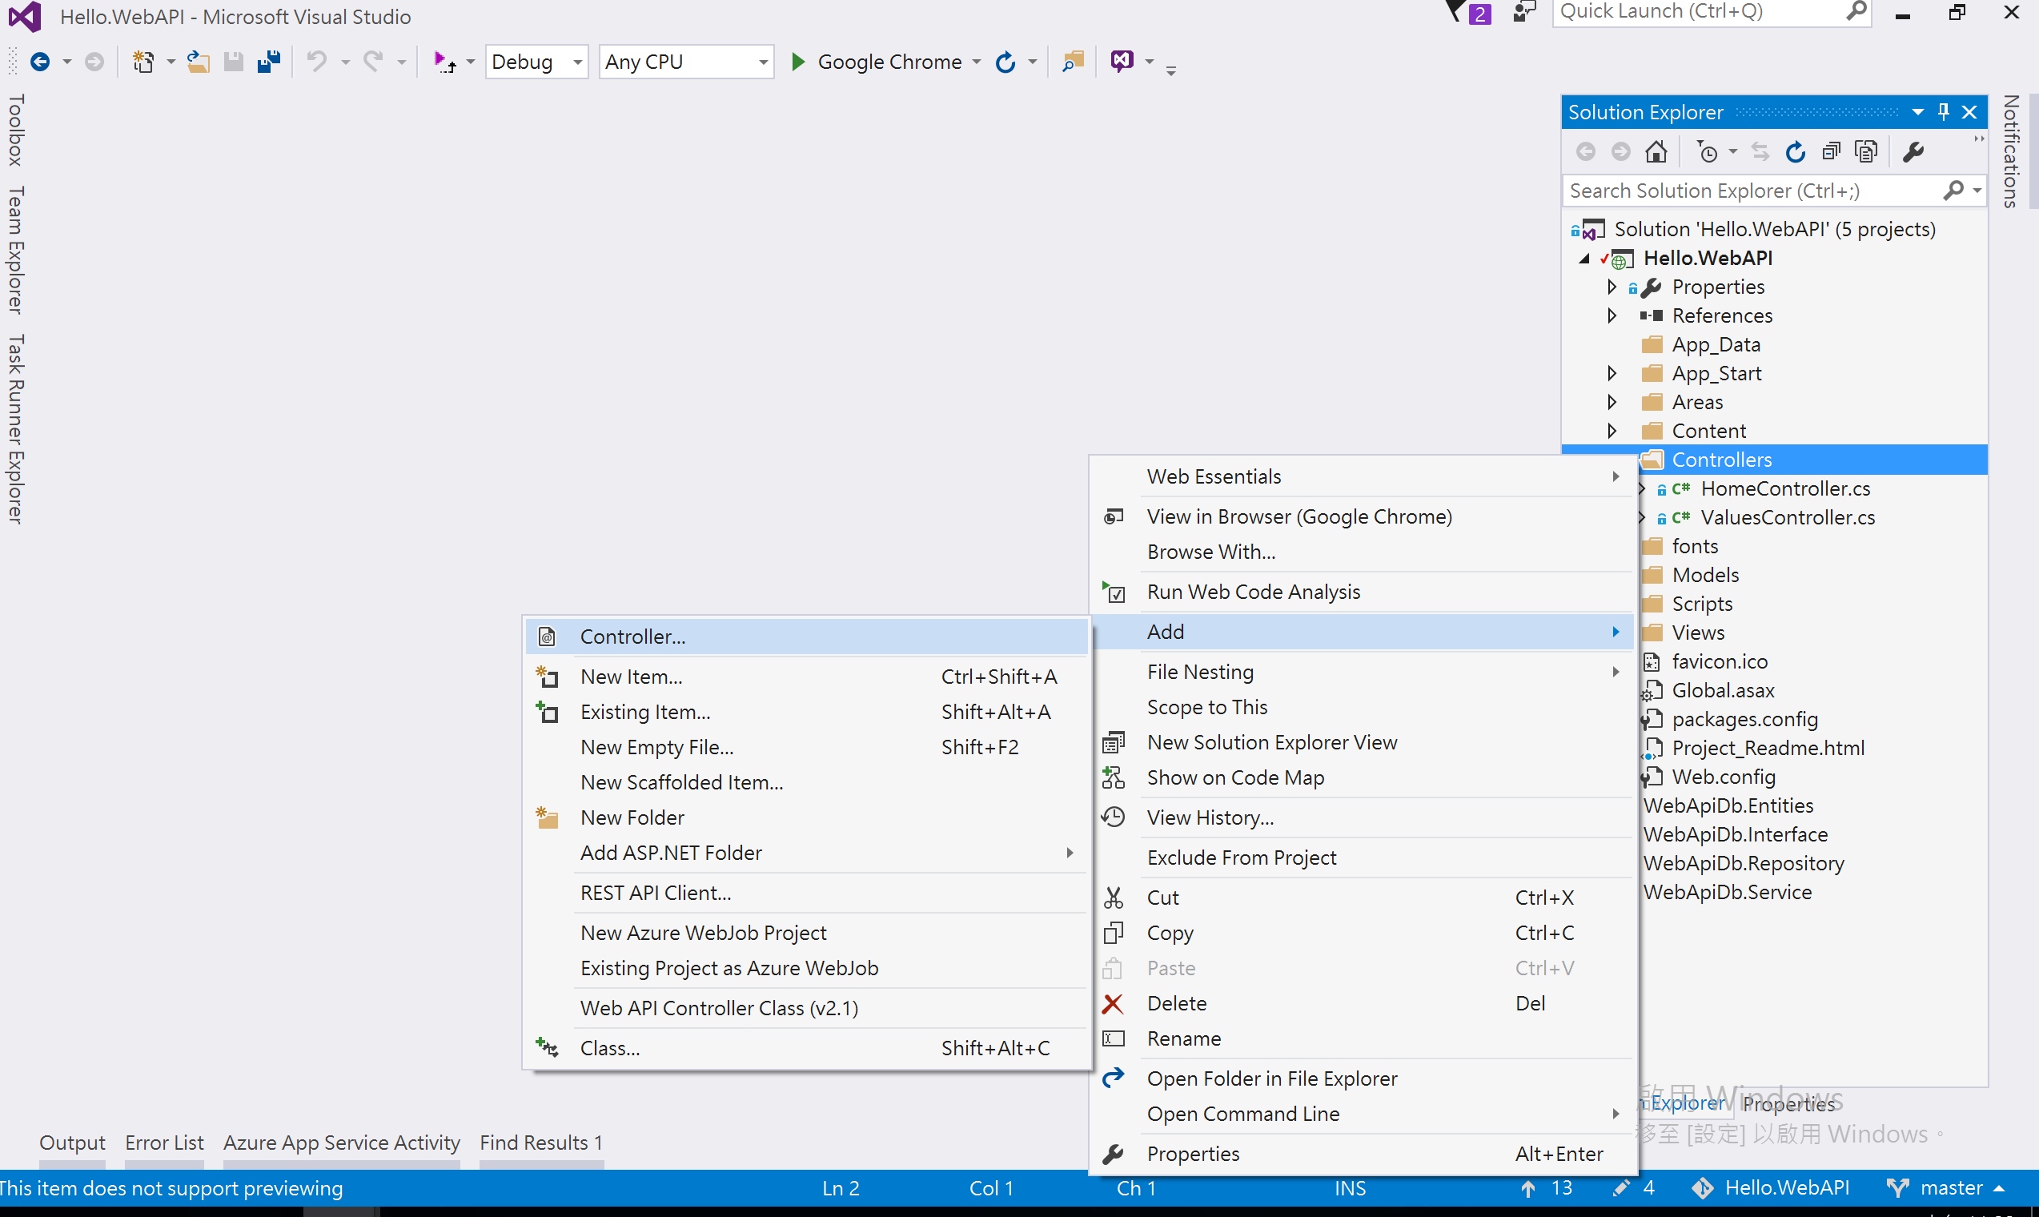Select Delete in the context menu
Screen dimensions: 2039x1217
[1363, 1003]
